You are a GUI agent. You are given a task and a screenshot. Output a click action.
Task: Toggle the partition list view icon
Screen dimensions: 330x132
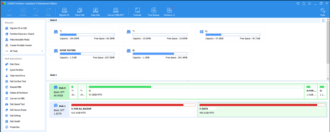pos(323,21)
